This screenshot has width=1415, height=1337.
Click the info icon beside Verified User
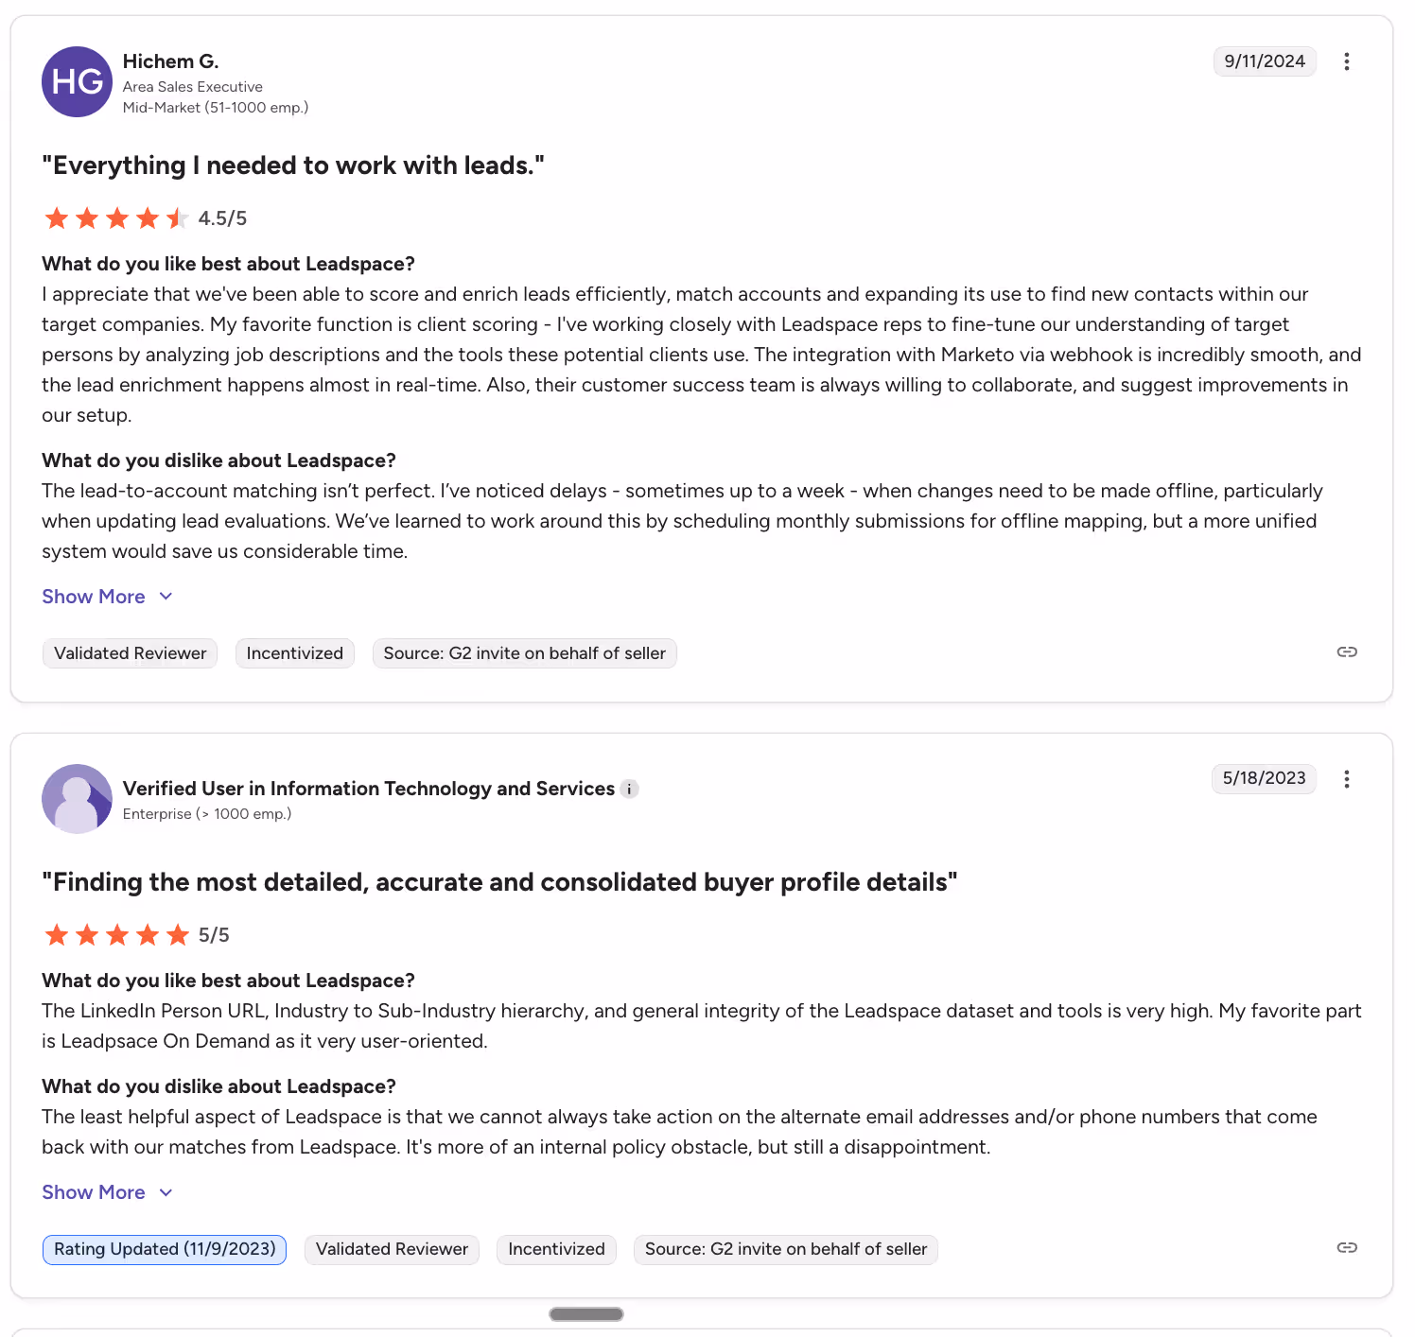[x=629, y=789]
